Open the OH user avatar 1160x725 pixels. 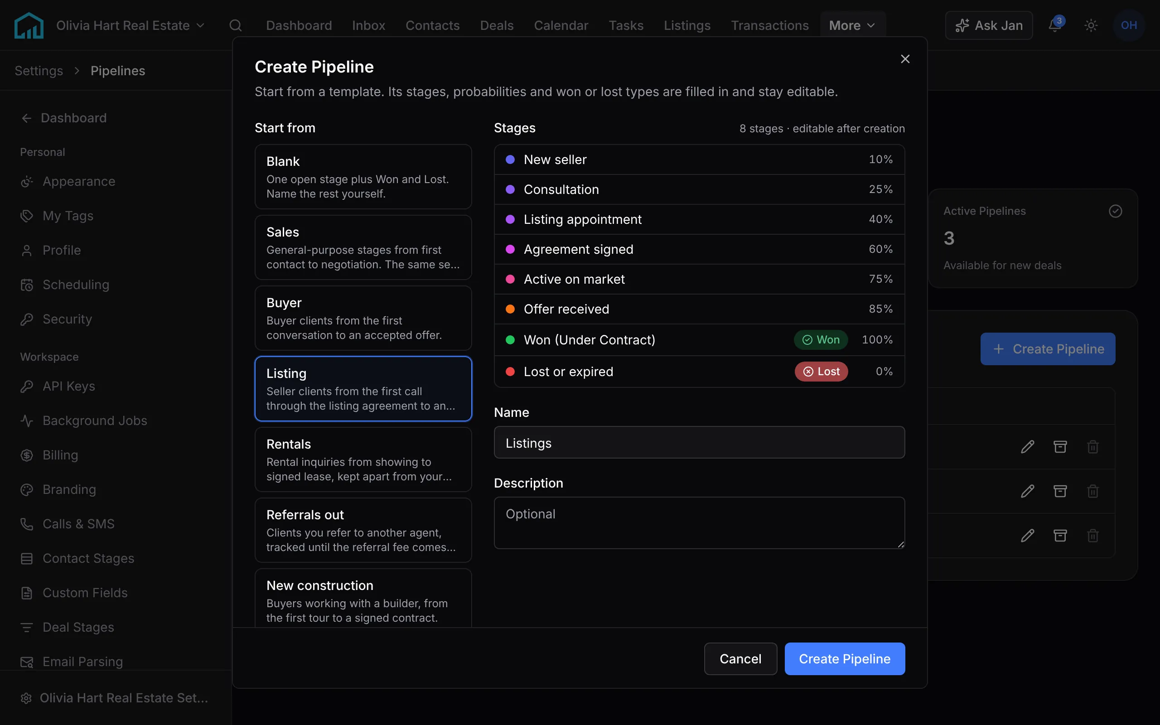[x=1129, y=25]
